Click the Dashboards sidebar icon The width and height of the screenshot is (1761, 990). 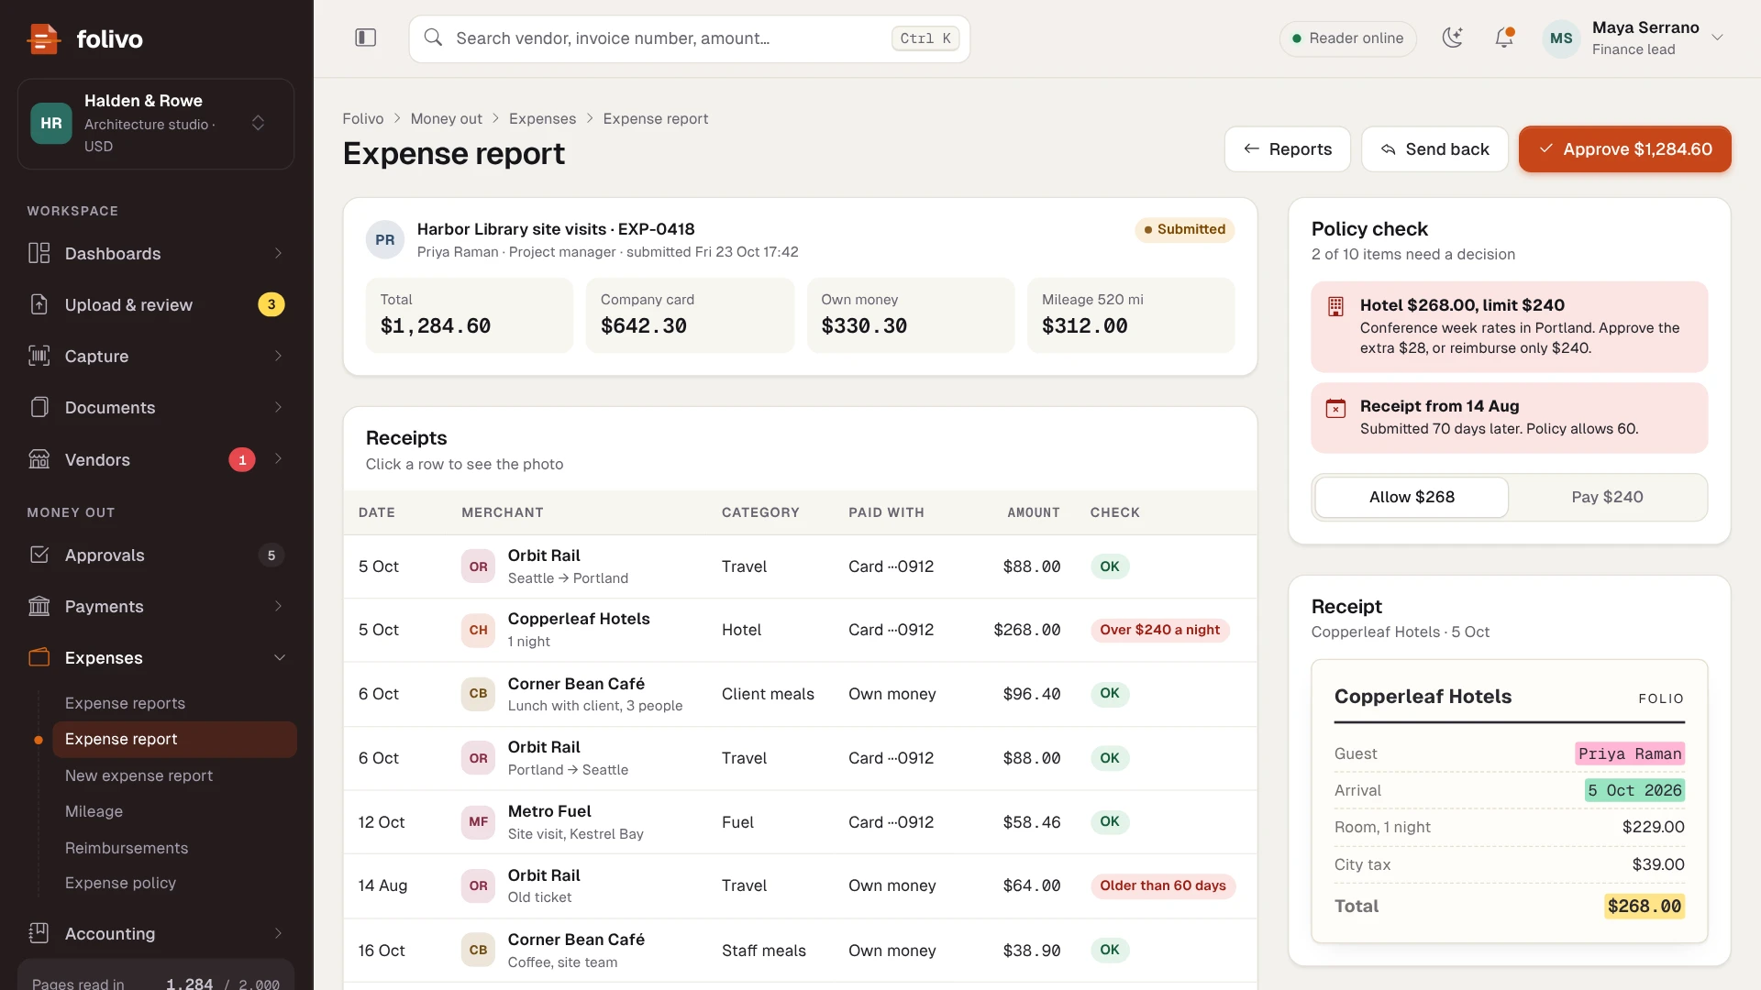pyautogui.click(x=39, y=253)
